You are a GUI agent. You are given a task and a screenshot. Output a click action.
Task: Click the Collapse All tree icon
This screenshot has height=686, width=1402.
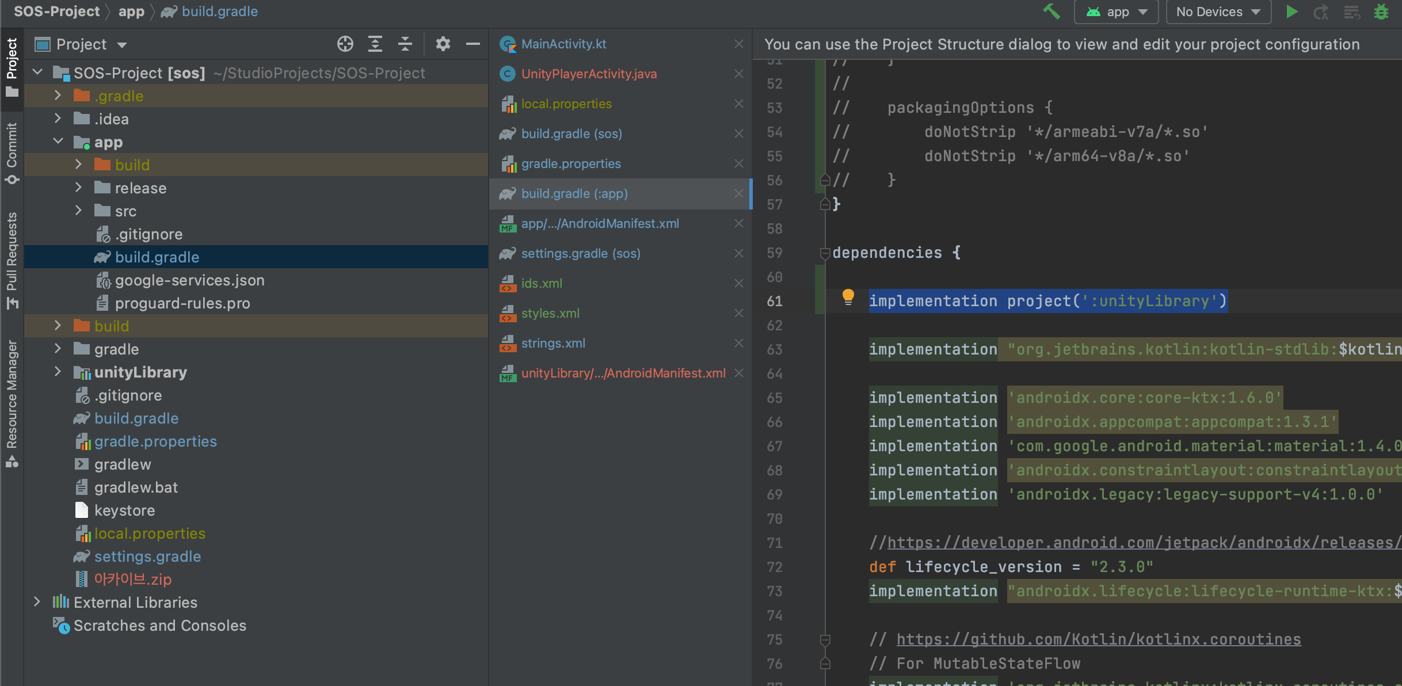click(x=405, y=44)
